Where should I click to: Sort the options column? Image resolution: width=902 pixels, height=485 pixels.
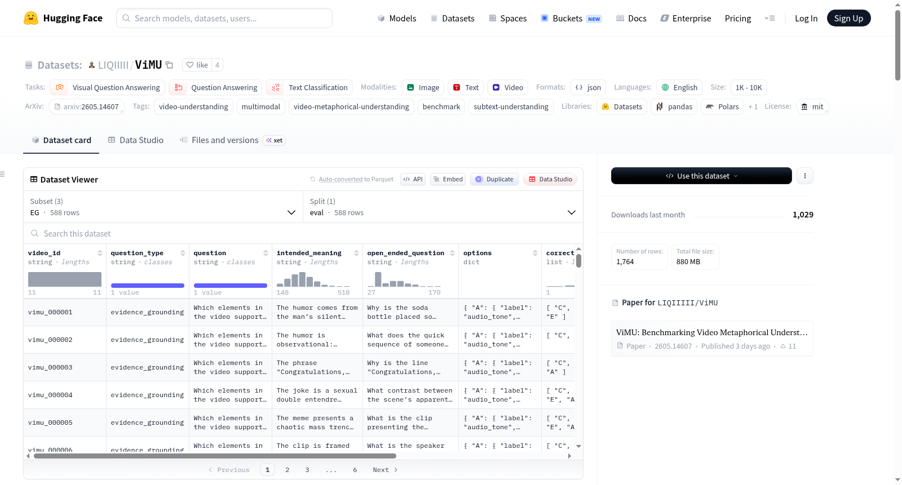coord(535,253)
